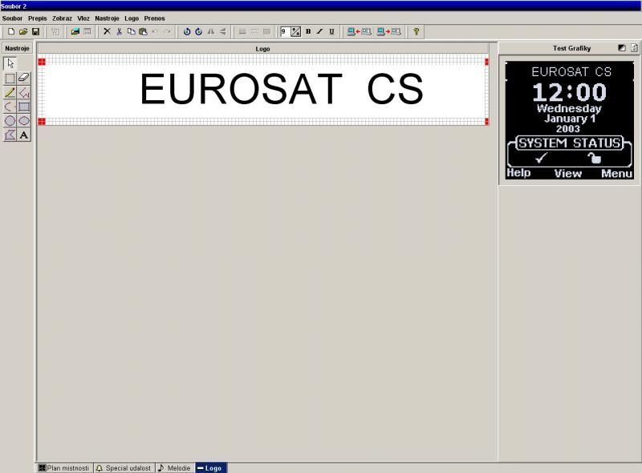The width and height of the screenshot is (642, 473).
Task: Click the invert contrast icon beside Test Grafiky
Action: point(621,48)
